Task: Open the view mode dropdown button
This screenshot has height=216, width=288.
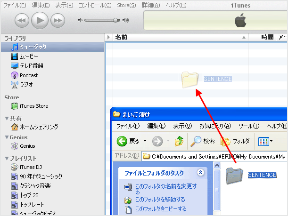Action: click(265, 141)
